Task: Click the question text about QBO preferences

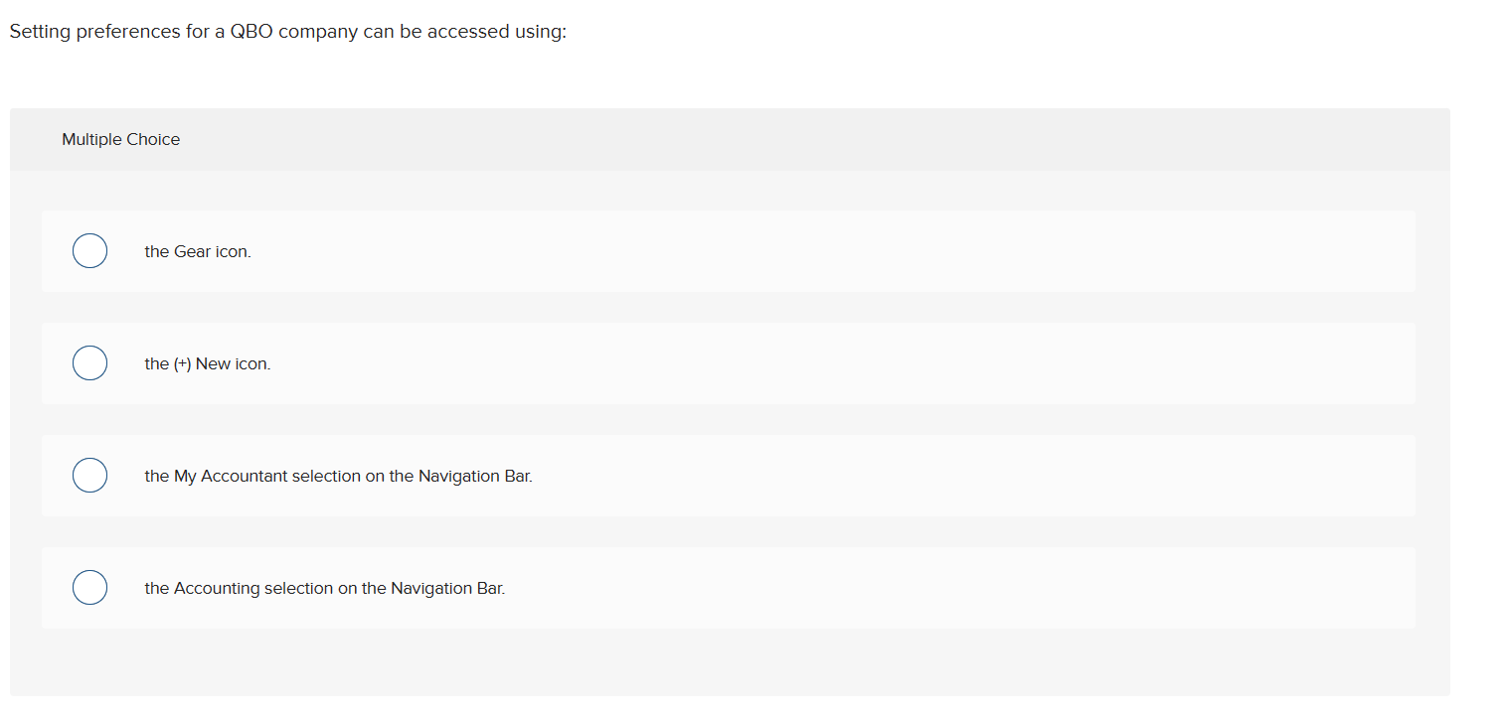Action: pos(287,31)
